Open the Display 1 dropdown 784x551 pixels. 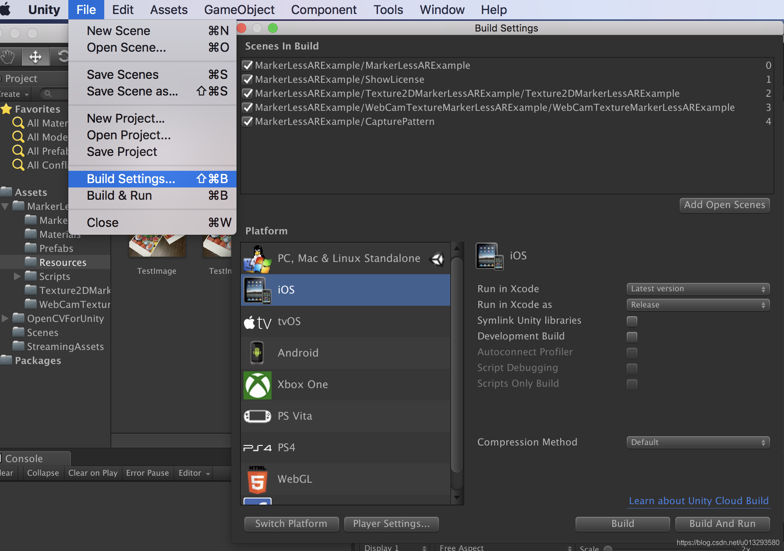click(395, 547)
